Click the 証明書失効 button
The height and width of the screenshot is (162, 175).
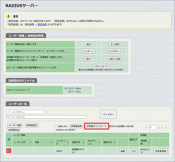pos(14,130)
